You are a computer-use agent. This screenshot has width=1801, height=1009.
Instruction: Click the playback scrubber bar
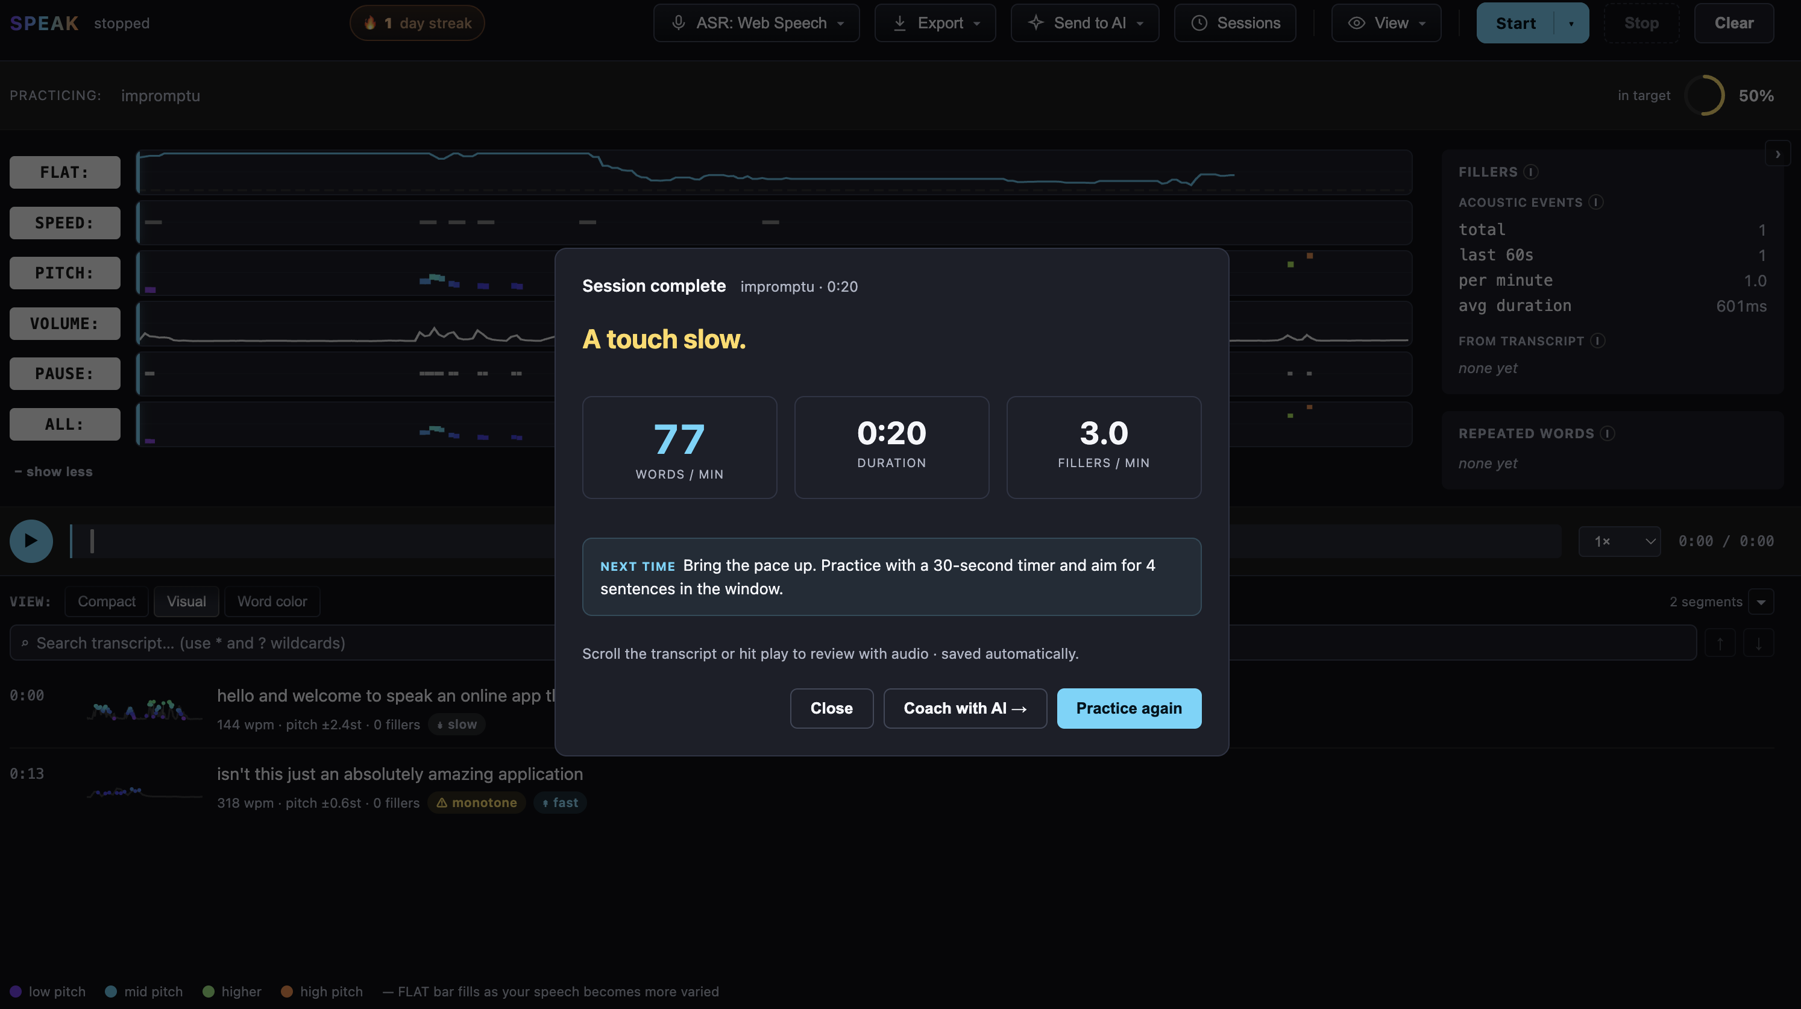coord(815,541)
